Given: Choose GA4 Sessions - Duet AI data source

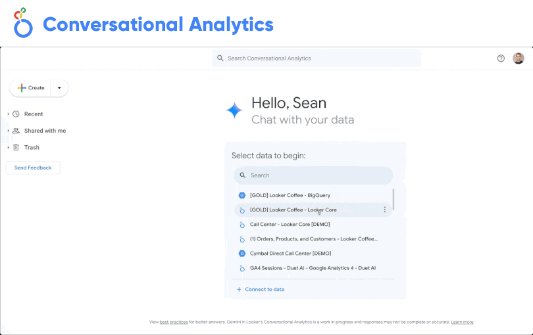Looking at the screenshot, I should 313,268.
